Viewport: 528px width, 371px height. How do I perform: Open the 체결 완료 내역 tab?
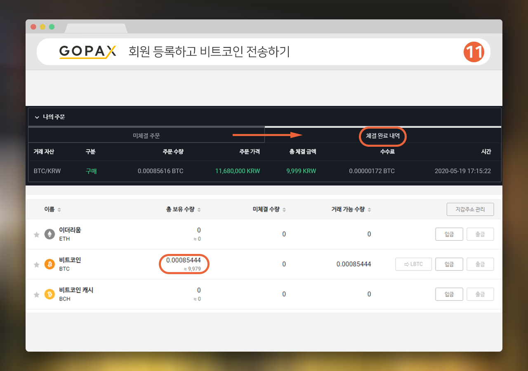tap(383, 135)
